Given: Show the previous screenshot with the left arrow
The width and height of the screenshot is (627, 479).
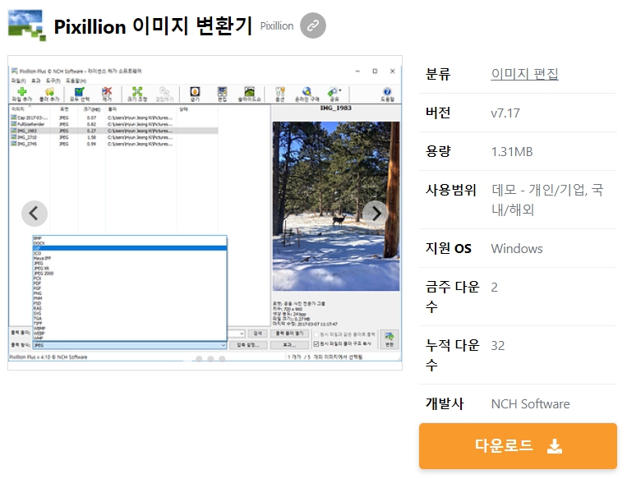Looking at the screenshot, I should point(35,214).
